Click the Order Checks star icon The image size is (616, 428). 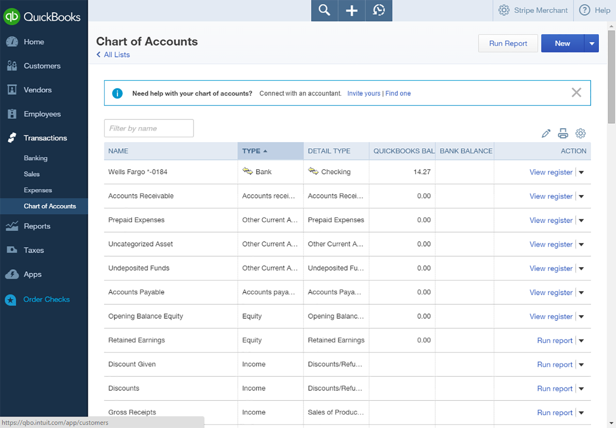coord(10,300)
